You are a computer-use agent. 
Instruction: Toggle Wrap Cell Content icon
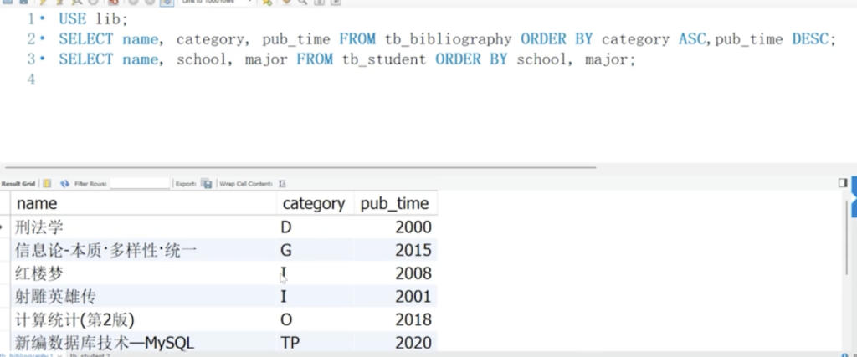pos(282,183)
